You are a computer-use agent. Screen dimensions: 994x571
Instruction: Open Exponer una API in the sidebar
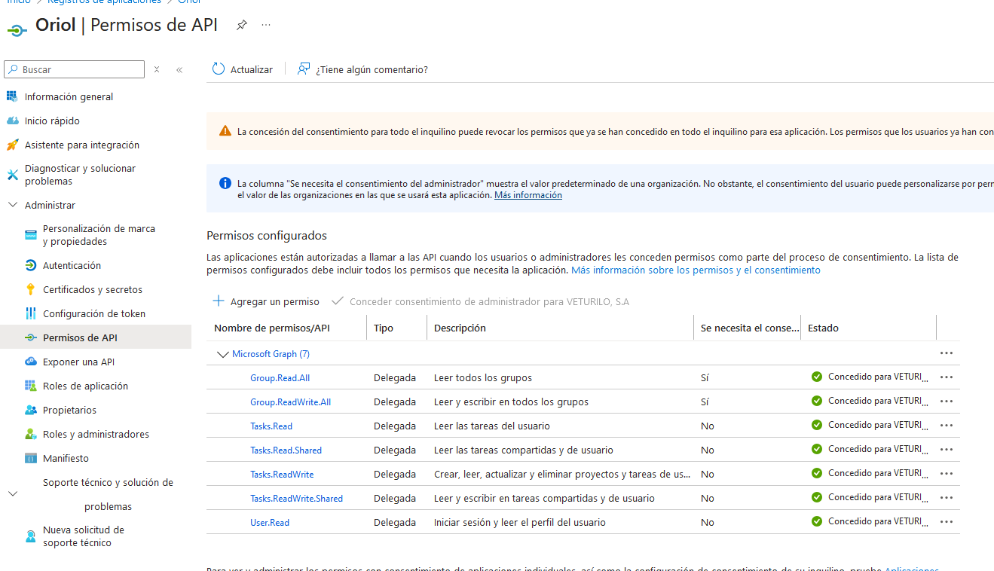tap(78, 362)
